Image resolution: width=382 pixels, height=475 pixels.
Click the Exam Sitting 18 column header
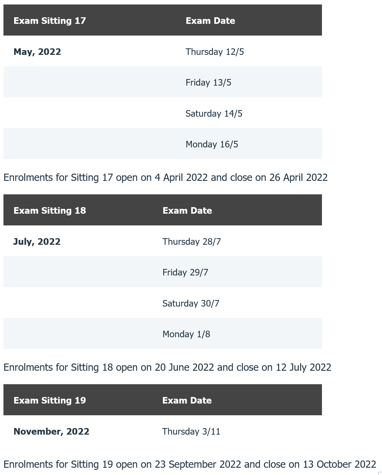pos(50,211)
